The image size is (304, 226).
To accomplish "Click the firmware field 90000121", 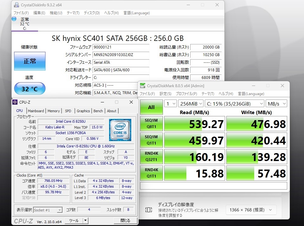I will tap(121, 47).
